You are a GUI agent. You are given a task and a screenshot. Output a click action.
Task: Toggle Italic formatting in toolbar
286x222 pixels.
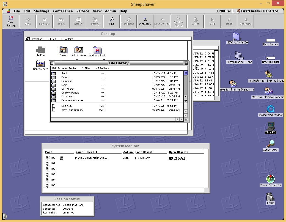[x=229, y=21]
